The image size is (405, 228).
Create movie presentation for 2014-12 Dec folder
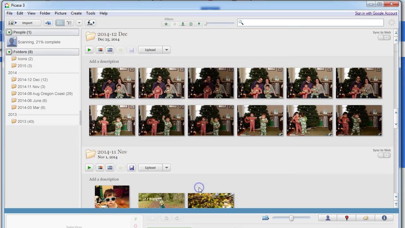coord(110,50)
